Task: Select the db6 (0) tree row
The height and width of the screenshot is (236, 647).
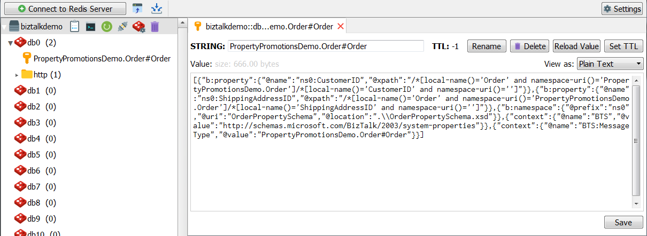Action: pos(35,170)
